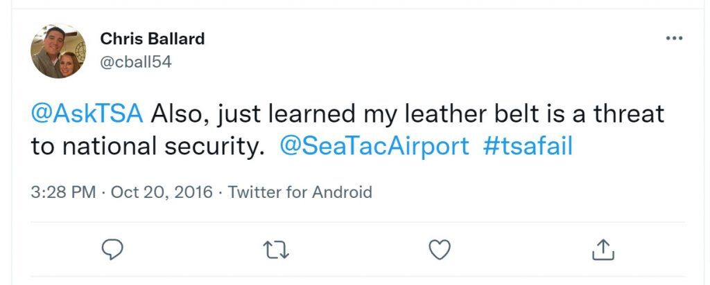Visit the @cball54 handle
Image resolution: width=710 pixels, height=285 pixels.
tap(136, 62)
